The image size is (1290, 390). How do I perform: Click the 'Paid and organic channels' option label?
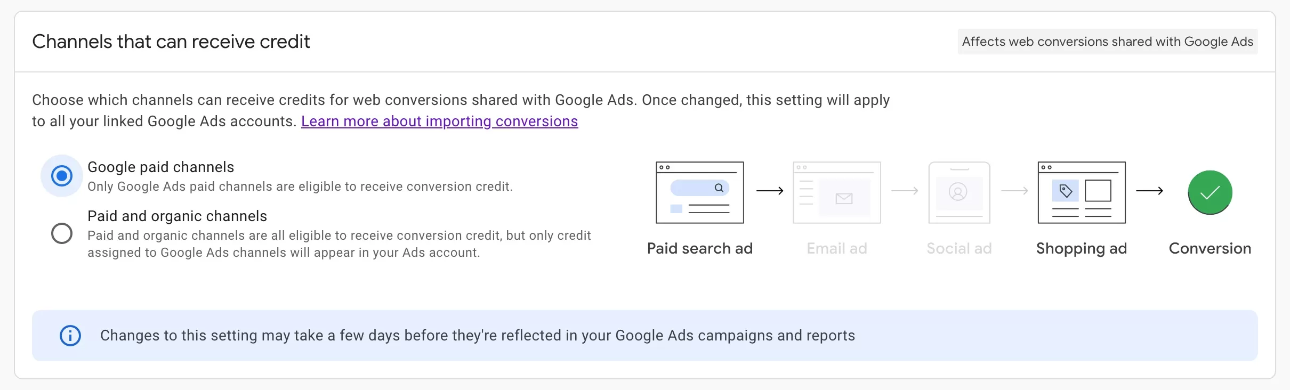178,216
